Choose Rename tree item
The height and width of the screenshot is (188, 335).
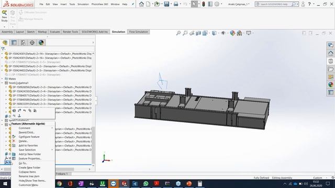tap(29, 177)
